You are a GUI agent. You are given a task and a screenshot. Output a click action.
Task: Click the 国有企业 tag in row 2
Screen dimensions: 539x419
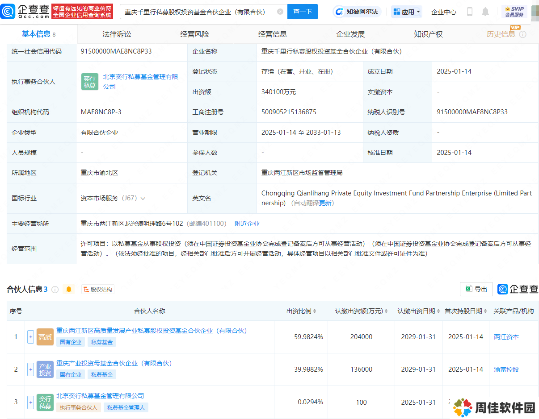click(x=71, y=374)
